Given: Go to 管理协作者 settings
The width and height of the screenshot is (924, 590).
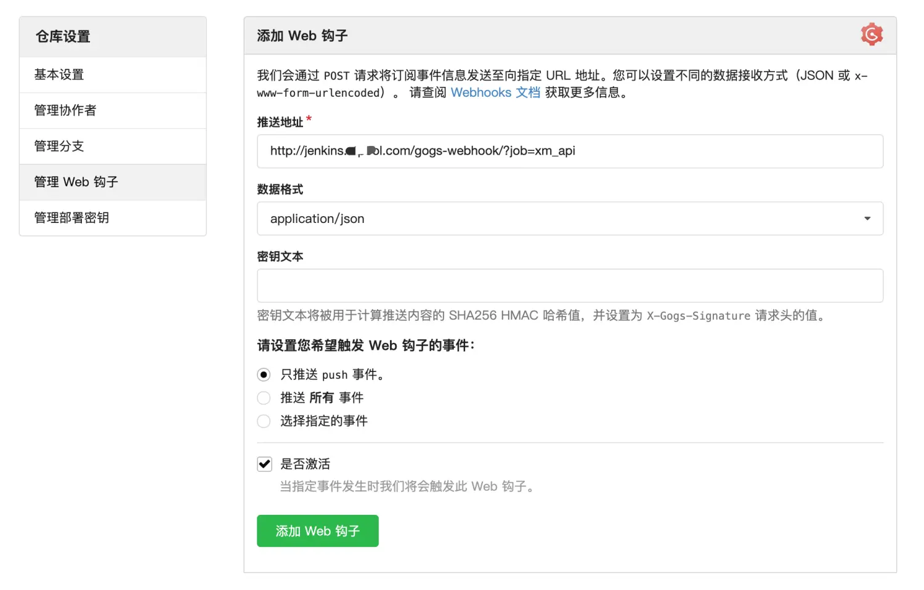Looking at the screenshot, I should tap(65, 110).
